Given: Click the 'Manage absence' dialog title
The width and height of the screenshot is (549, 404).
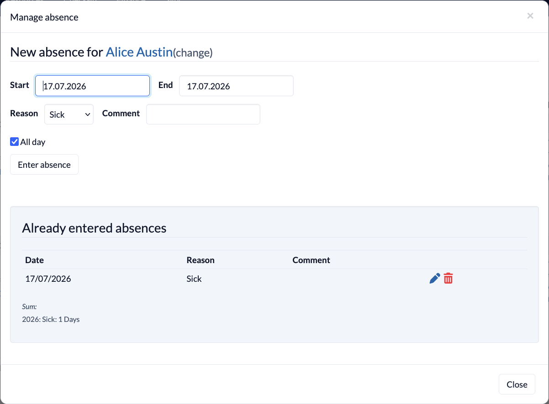Looking at the screenshot, I should point(44,17).
